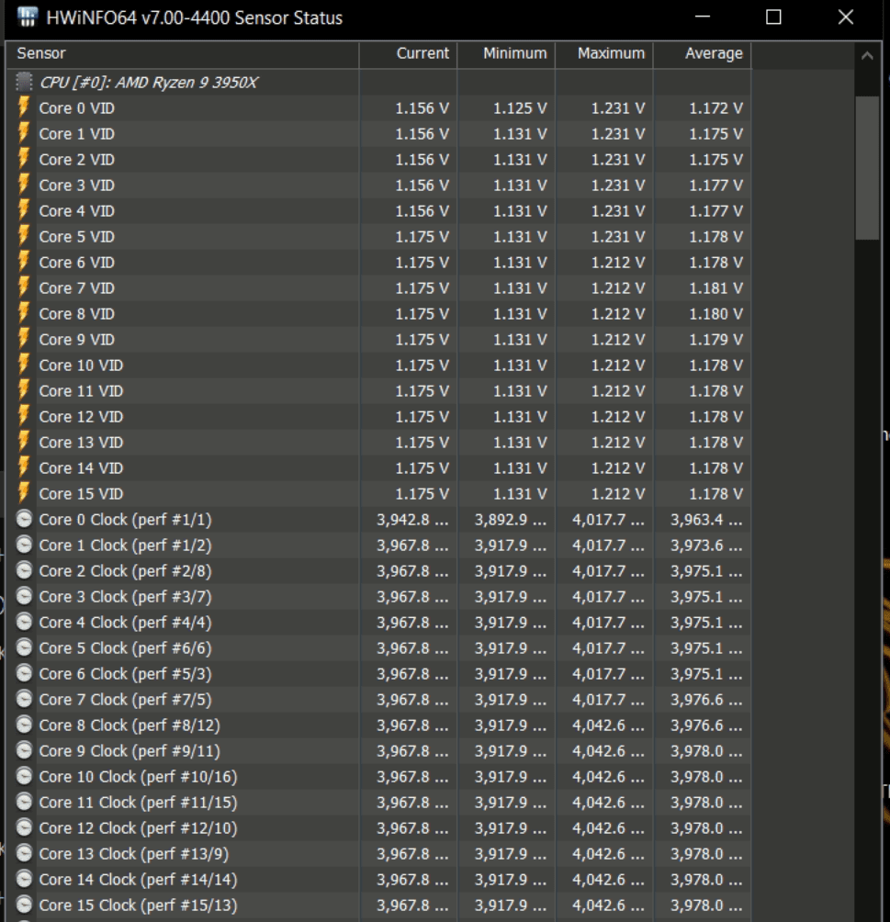890x922 pixels.
Task: Click Core 0 Clock minimum value 3,892.9
Action: tap(511, 520)
